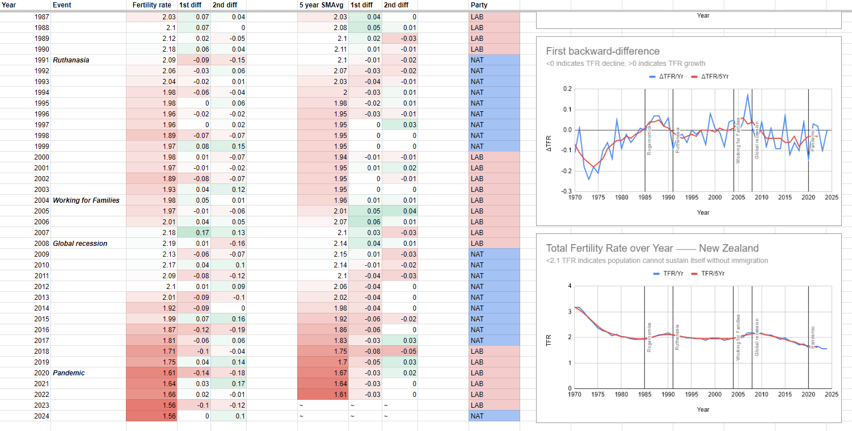Select the "Pandemic" event cell

pyautogui.click(x=88, y=373)
